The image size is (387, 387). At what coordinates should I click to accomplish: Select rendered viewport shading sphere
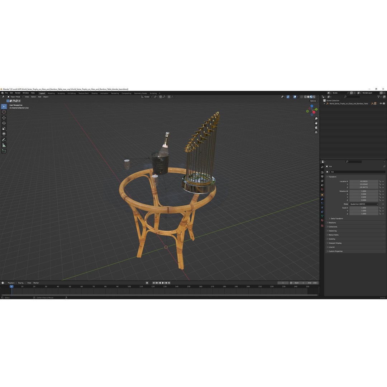click(314, 97)
